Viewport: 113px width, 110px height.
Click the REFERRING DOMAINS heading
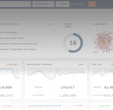pyautogui.click(x=39, y=65)
